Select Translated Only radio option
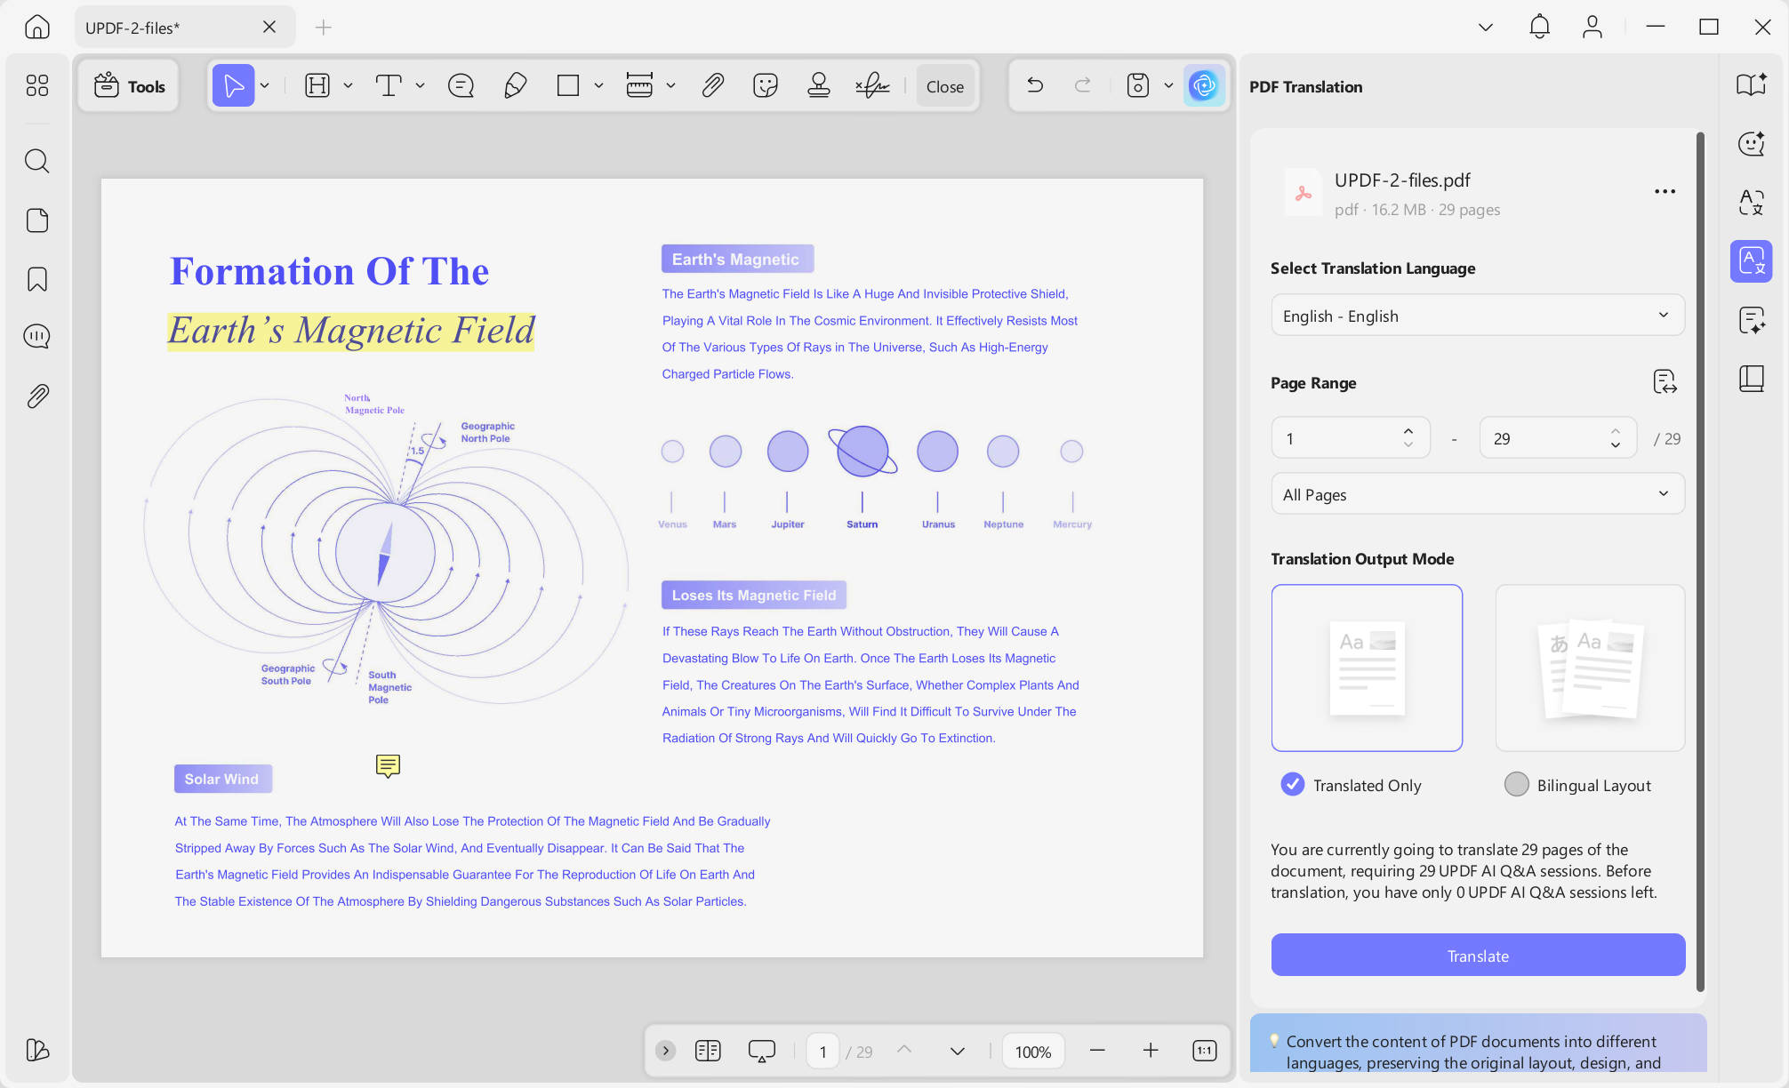Image resolution: width=1789 pixels, height=1088 pixels. coord(1292,784)
